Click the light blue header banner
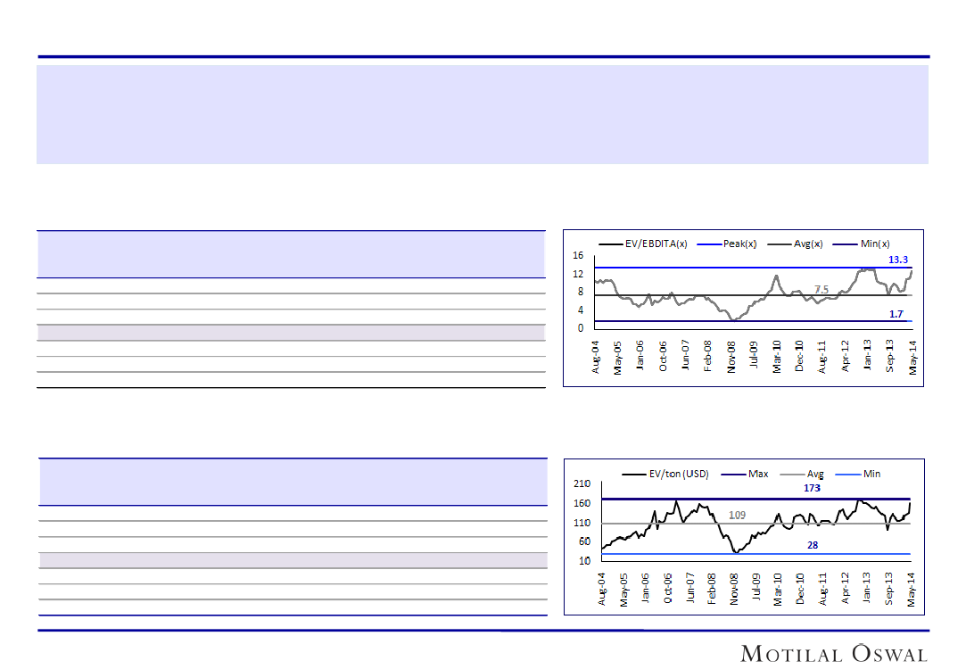The width and height of the screenshot is (966, 669). tap(482, 114)
